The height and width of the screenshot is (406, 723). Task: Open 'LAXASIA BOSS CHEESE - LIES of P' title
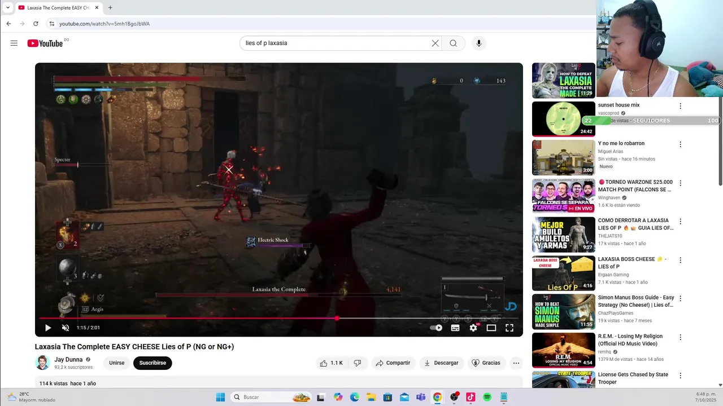tap(633, 263)
